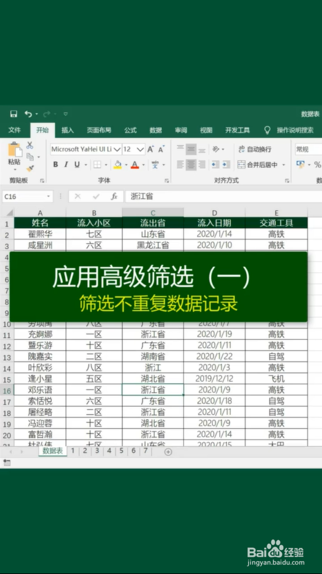Open the font color dropdown arrow
Viewport: 322px width, 574px height.
(143, 165)
